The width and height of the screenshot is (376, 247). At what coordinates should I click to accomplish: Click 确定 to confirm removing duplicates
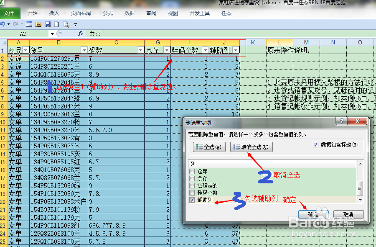313,215
